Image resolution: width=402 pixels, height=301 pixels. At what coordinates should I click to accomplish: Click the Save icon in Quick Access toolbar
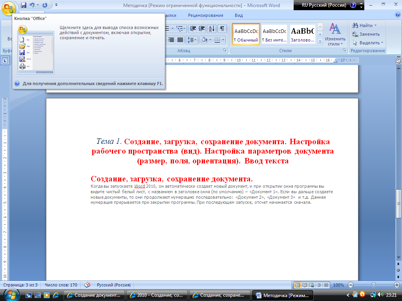click(23, 5)
